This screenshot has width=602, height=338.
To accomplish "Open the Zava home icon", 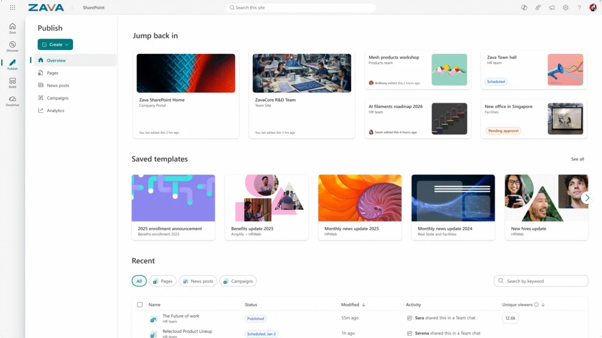I will click(12, 28).
